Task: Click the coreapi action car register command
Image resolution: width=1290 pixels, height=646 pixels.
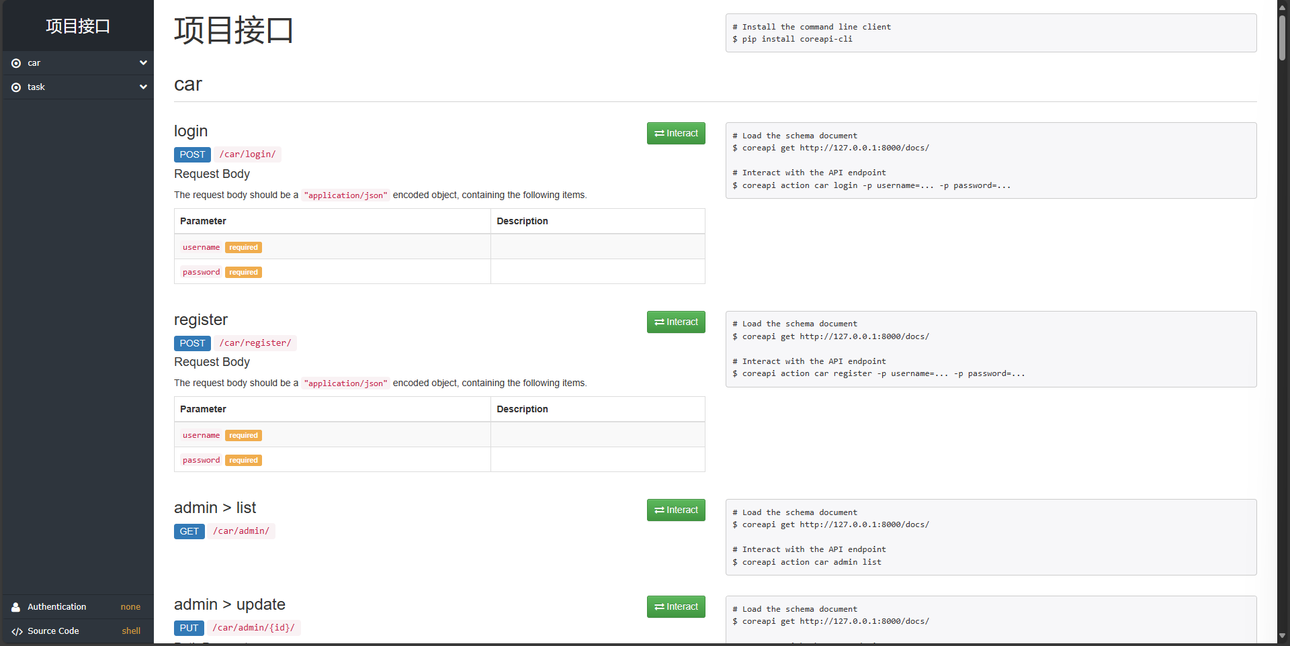Action: click(x=884, y=373)
